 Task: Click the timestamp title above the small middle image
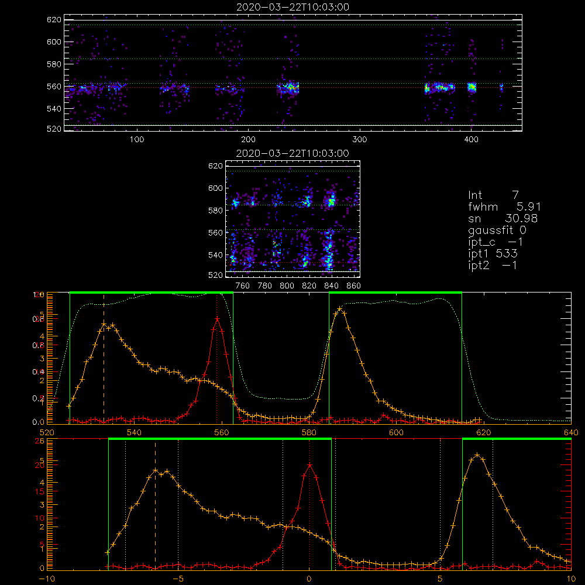point(293,153)
